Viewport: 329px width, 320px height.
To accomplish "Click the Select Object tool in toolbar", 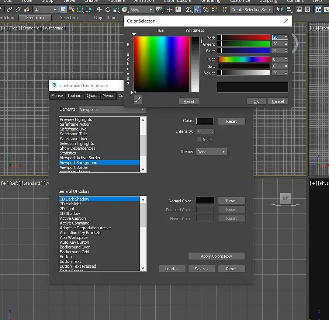I will pos(63,10).
